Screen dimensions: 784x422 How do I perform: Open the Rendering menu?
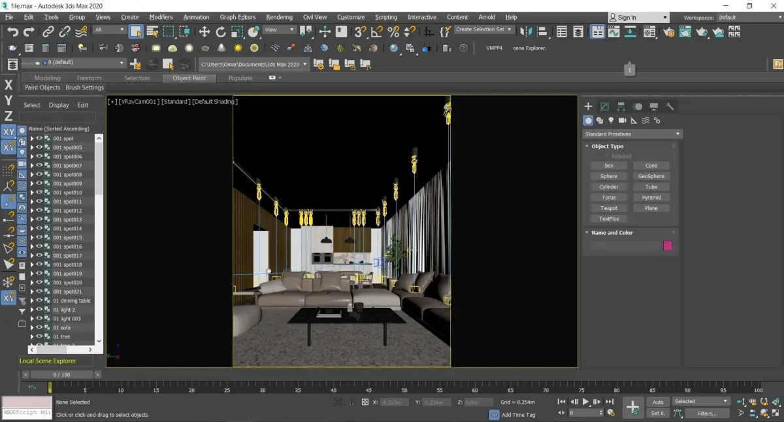click(279, 17)
